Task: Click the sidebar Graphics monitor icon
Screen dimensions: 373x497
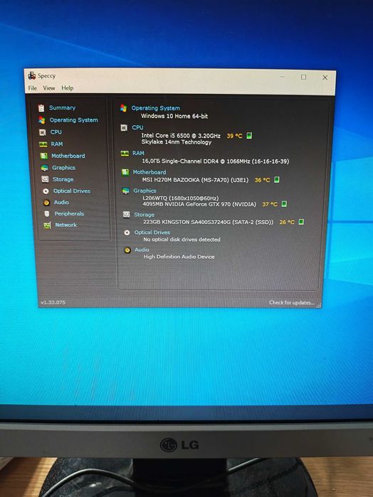Action: pos(44,168)
